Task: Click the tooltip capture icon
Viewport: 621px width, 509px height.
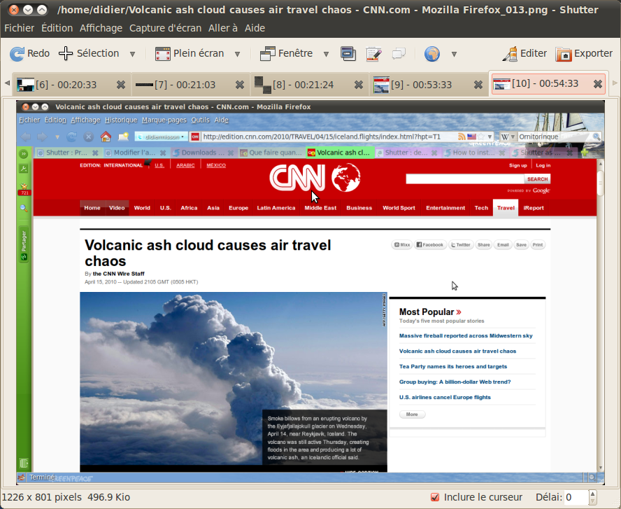Action: (399, 53)
